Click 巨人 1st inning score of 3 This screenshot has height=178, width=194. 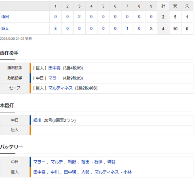coord(55,29)
